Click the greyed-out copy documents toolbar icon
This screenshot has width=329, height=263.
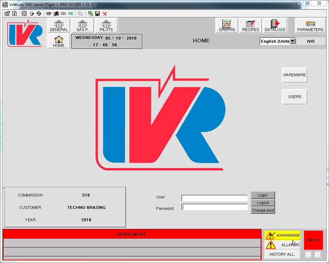pos(80,13)
